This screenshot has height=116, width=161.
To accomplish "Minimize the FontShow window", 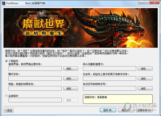I will [141, 2].
